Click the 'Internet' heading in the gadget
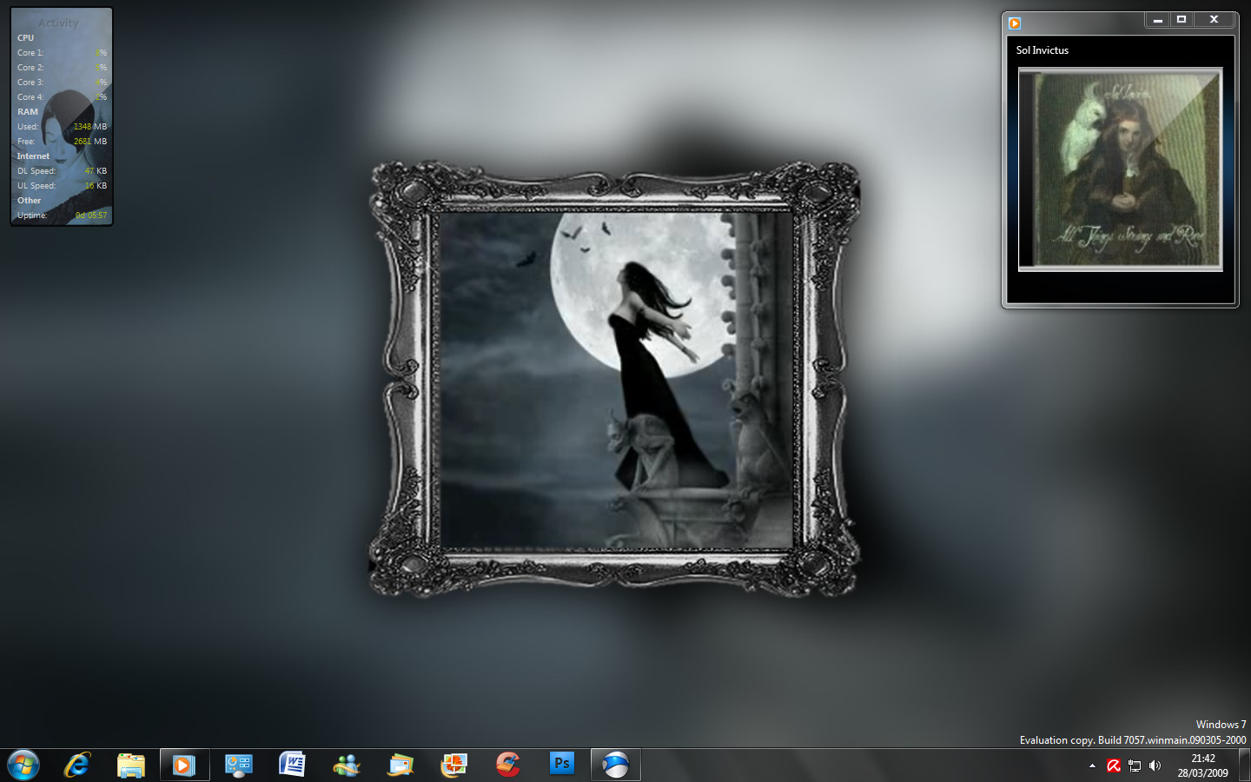The height and width of the screenshot is (782, 1251). (x=33, y=156)
